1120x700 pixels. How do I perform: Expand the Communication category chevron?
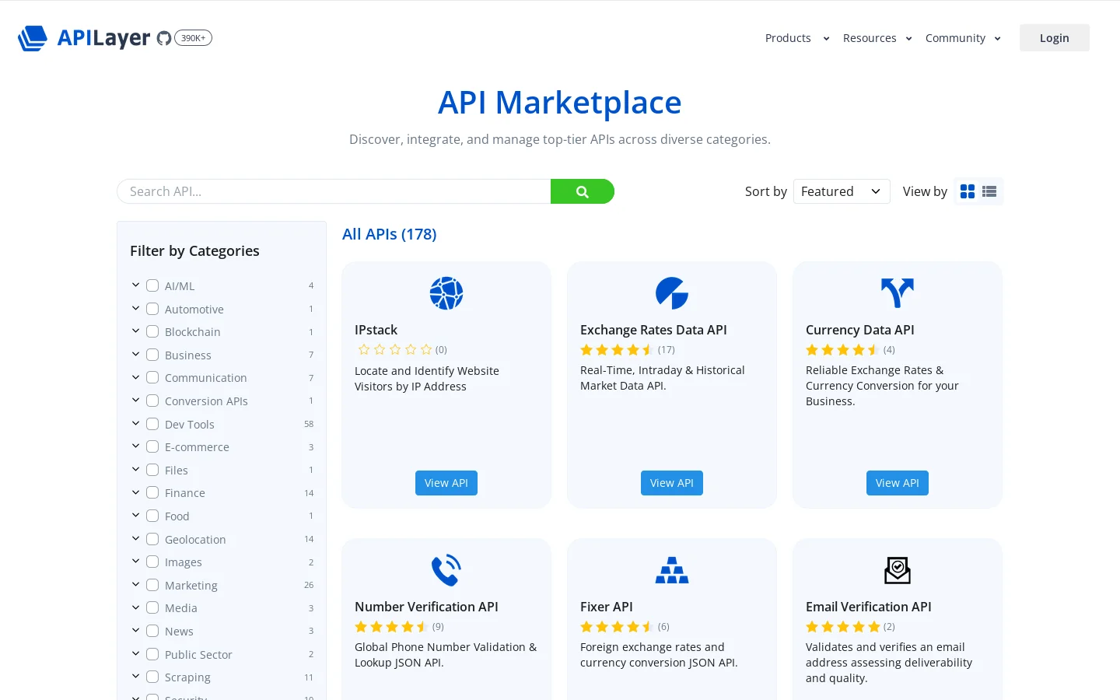point(135,377)
